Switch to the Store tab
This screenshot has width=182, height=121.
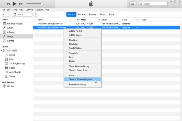[111, 14]
